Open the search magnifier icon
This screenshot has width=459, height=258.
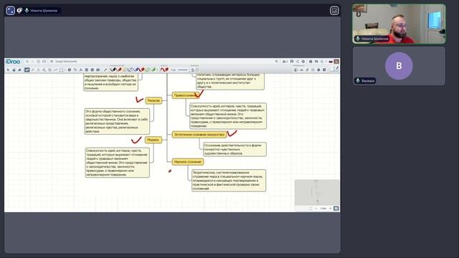(276, 62)
